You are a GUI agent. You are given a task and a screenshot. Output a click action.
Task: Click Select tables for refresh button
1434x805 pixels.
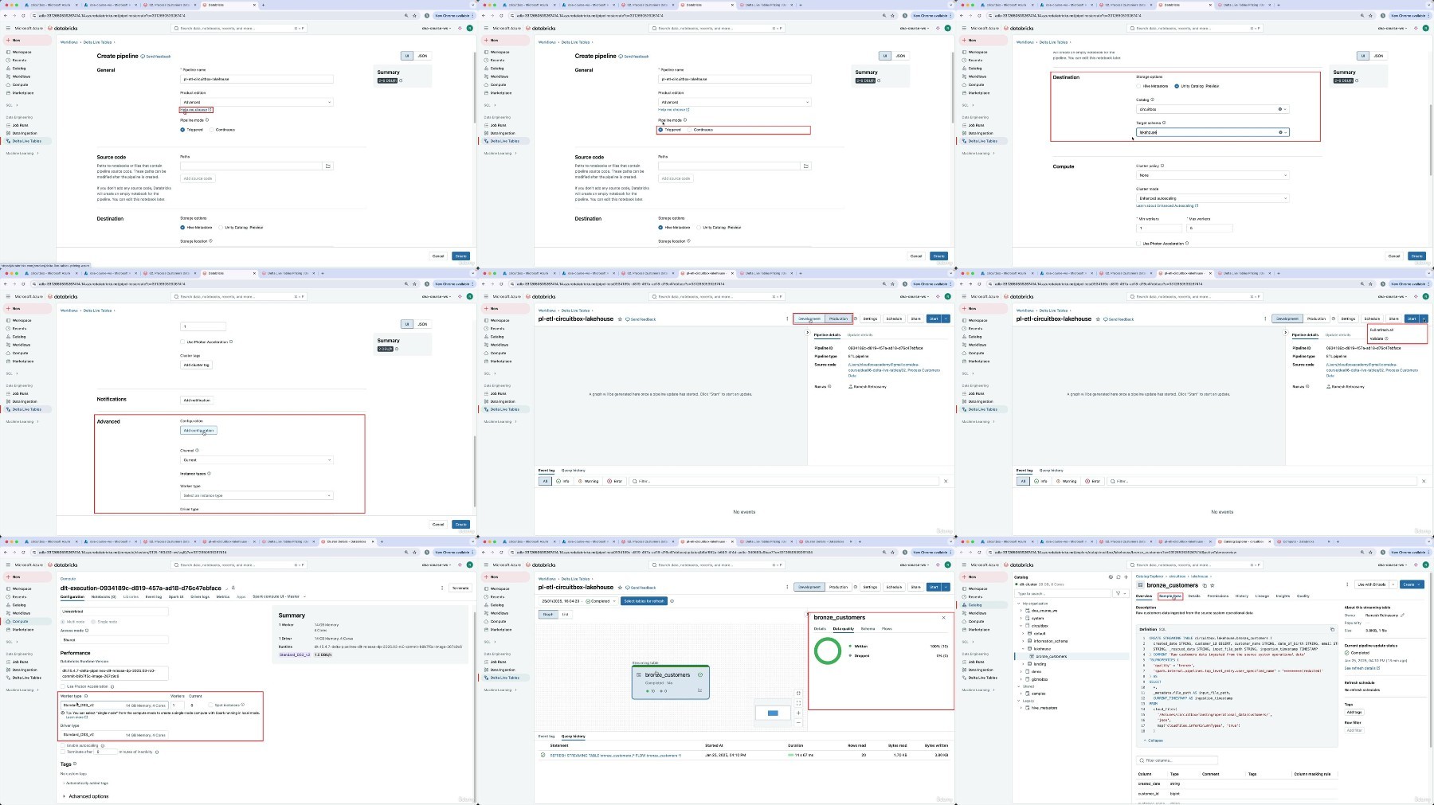(644, 601)
